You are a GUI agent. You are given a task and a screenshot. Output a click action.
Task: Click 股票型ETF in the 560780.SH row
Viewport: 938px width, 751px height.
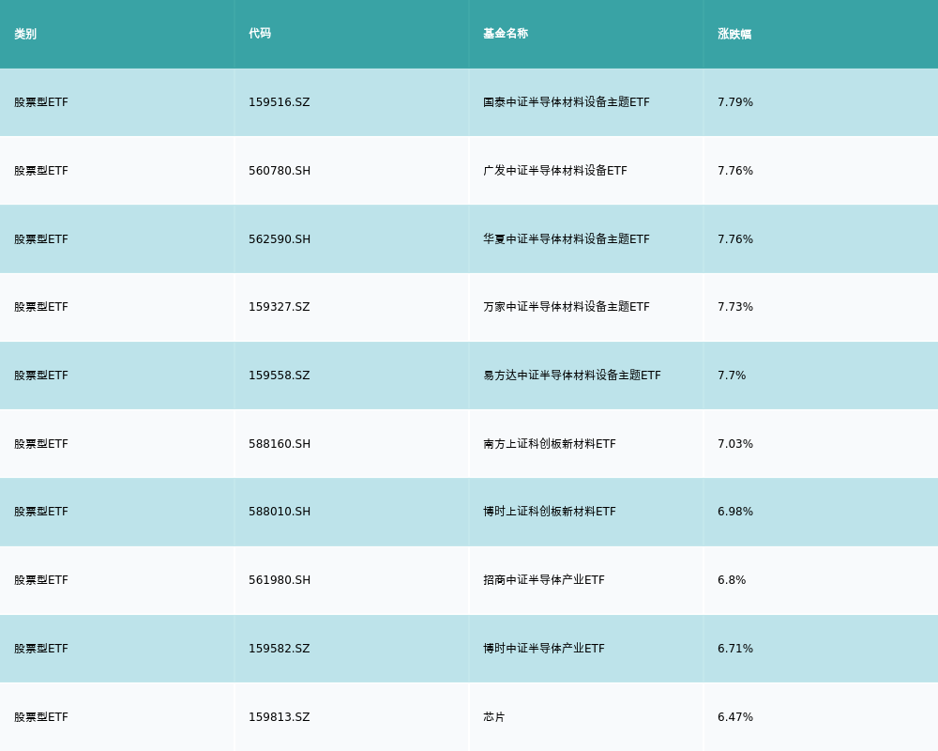(x=41, y=171)
